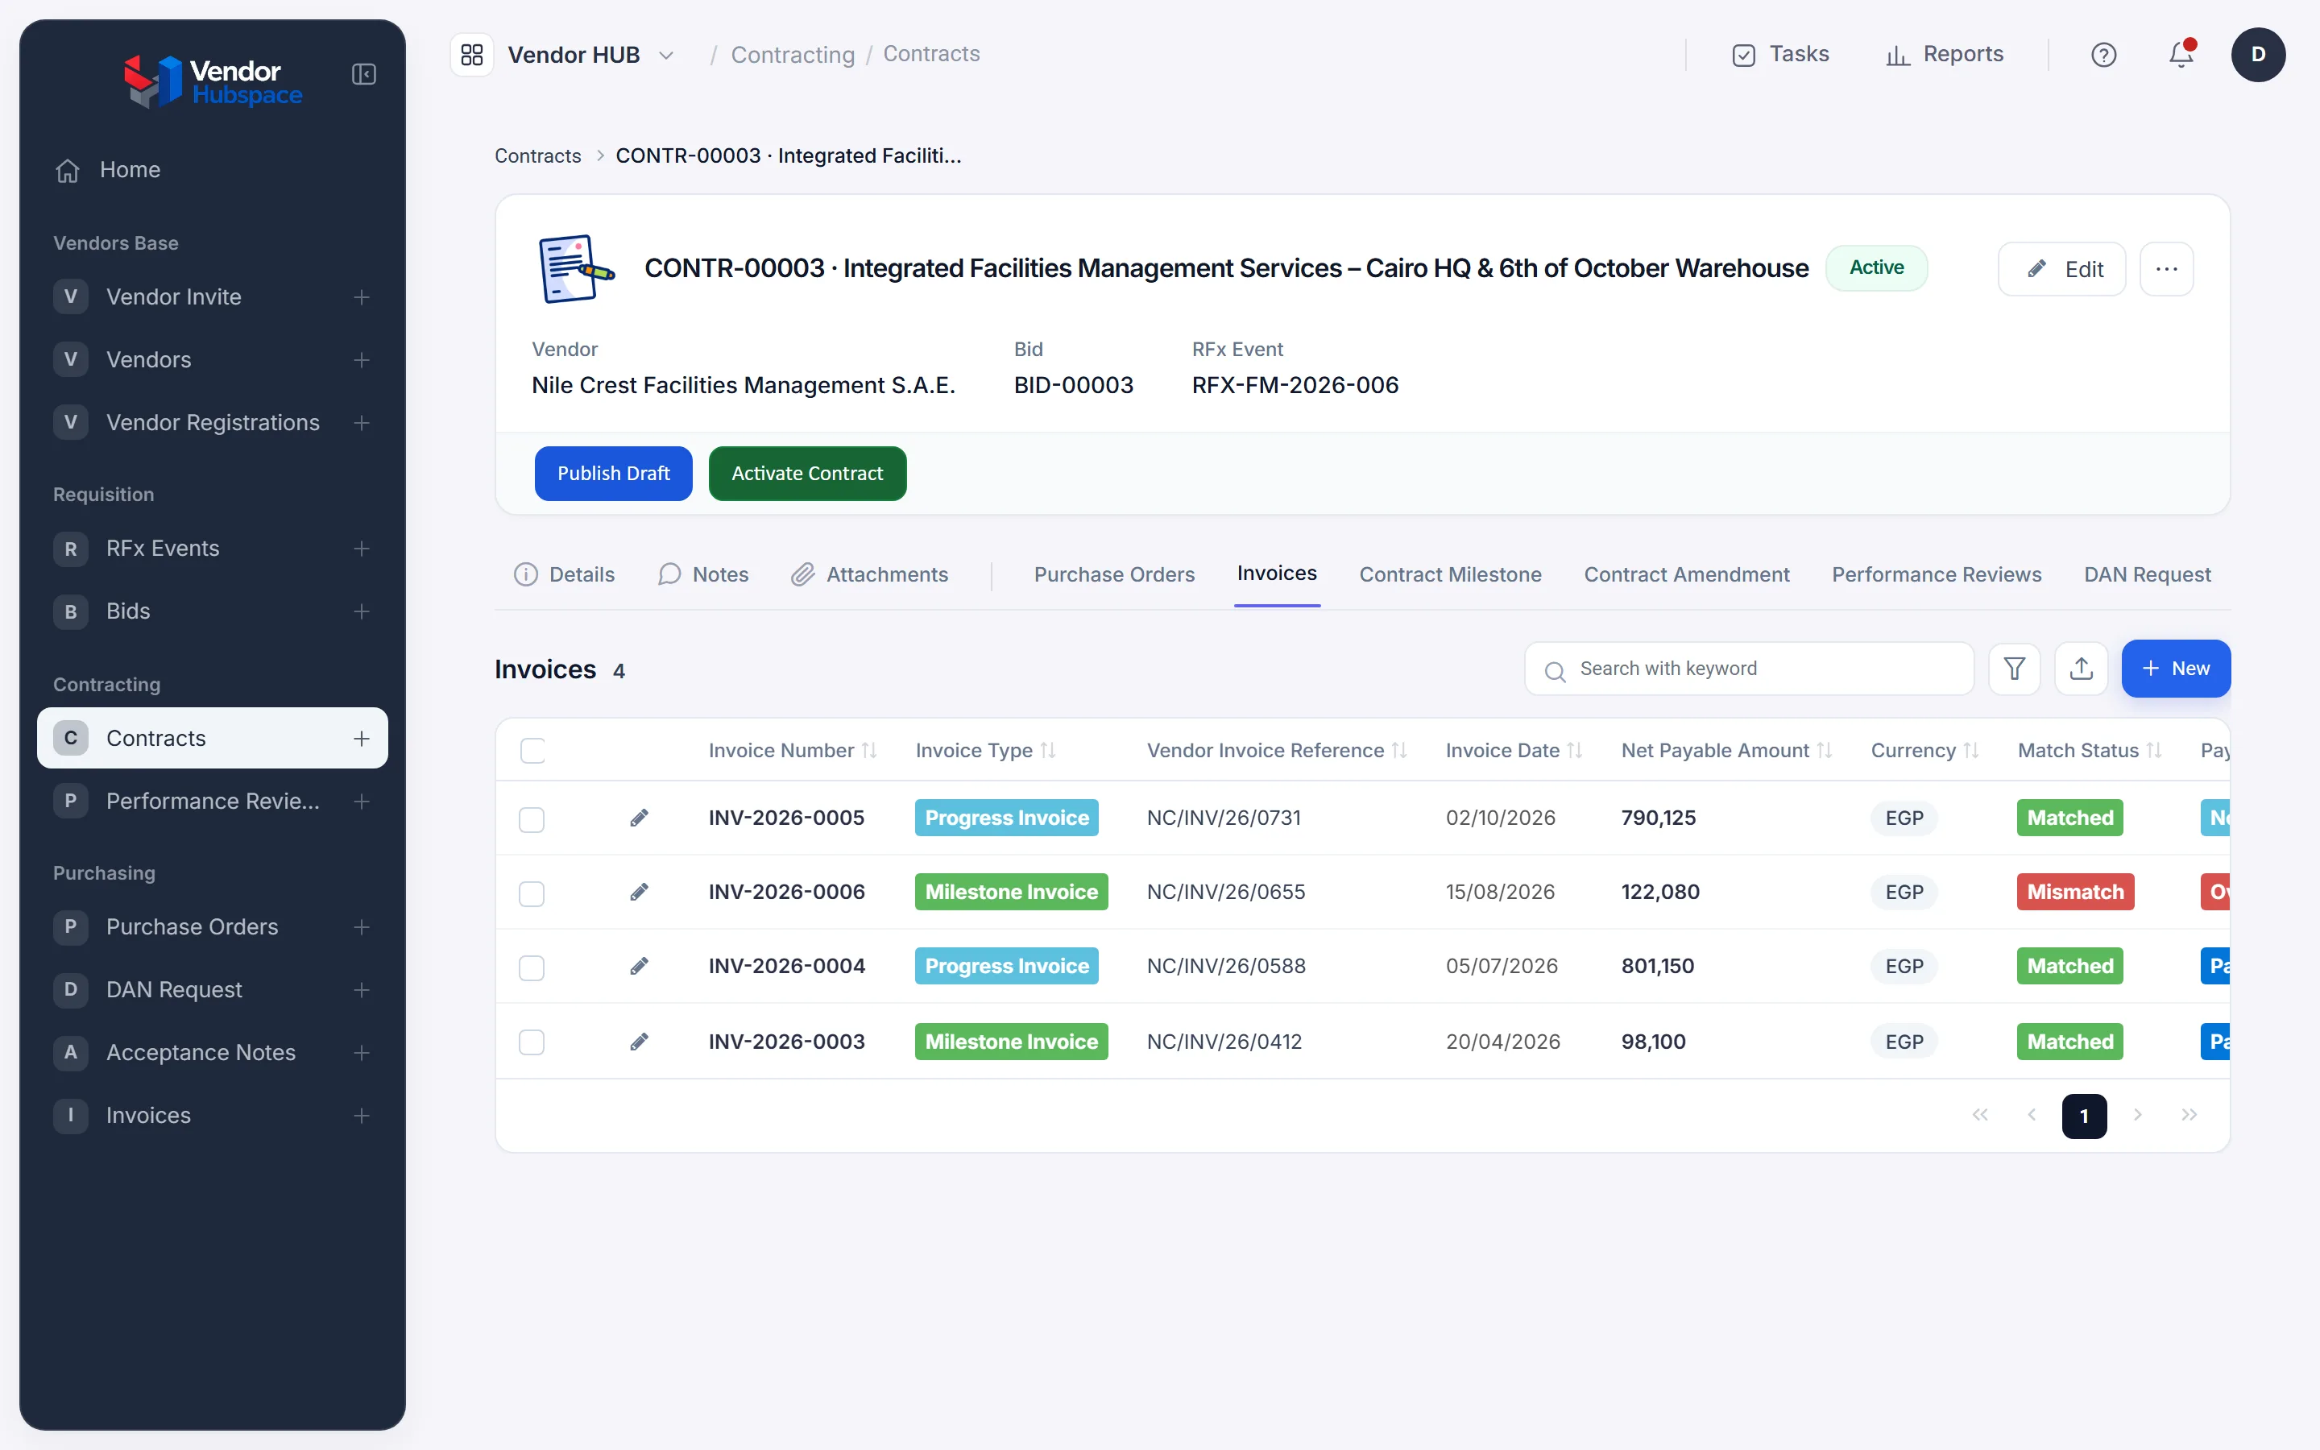Sort by Net Payable Amount column
The width and height of the screenshot is (2320, 1450).
tap(1824, 751)
